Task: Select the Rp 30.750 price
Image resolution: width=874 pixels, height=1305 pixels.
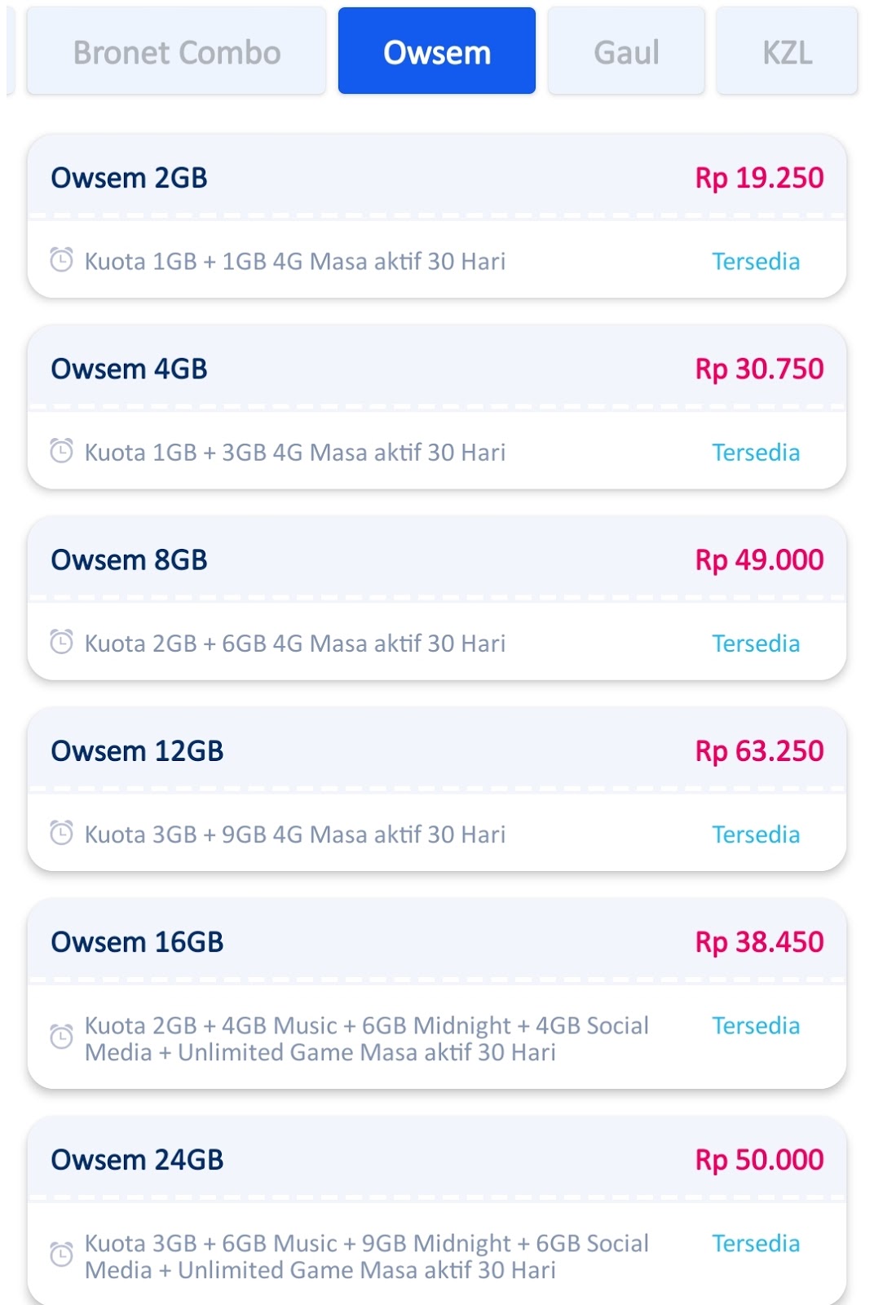Action: tap(759, 369)
